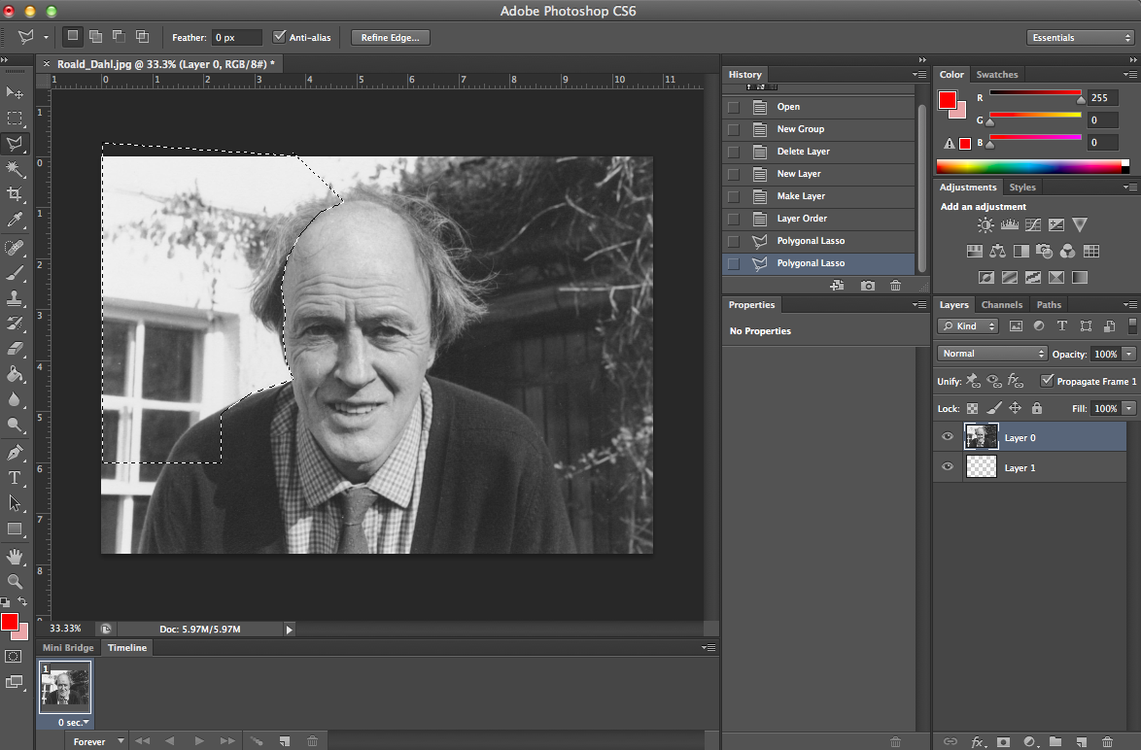Select the Make Layer history state
This screenshot has height=750, width=1141.
pyautogui.click(x=801, y=196)
